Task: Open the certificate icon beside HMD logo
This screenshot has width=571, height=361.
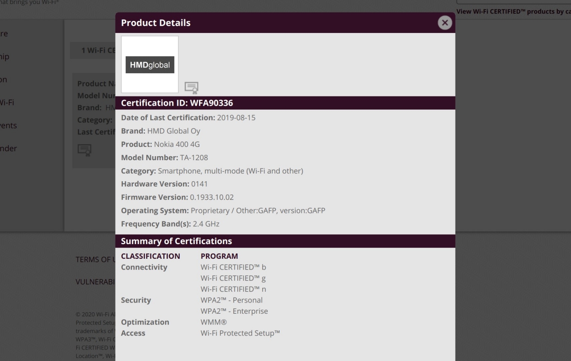Action: pyautogui.click(x=191, y=87)
